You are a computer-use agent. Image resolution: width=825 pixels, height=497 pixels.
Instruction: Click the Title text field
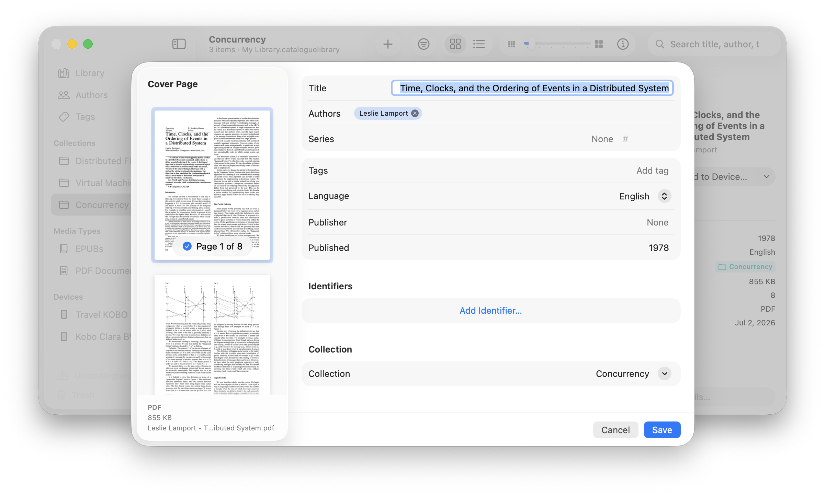(x=532, y=88)
